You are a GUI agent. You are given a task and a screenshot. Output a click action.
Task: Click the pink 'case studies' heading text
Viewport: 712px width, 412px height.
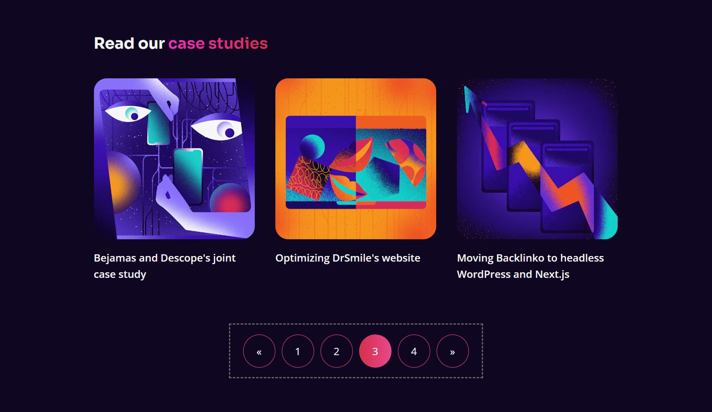(218, 43)
